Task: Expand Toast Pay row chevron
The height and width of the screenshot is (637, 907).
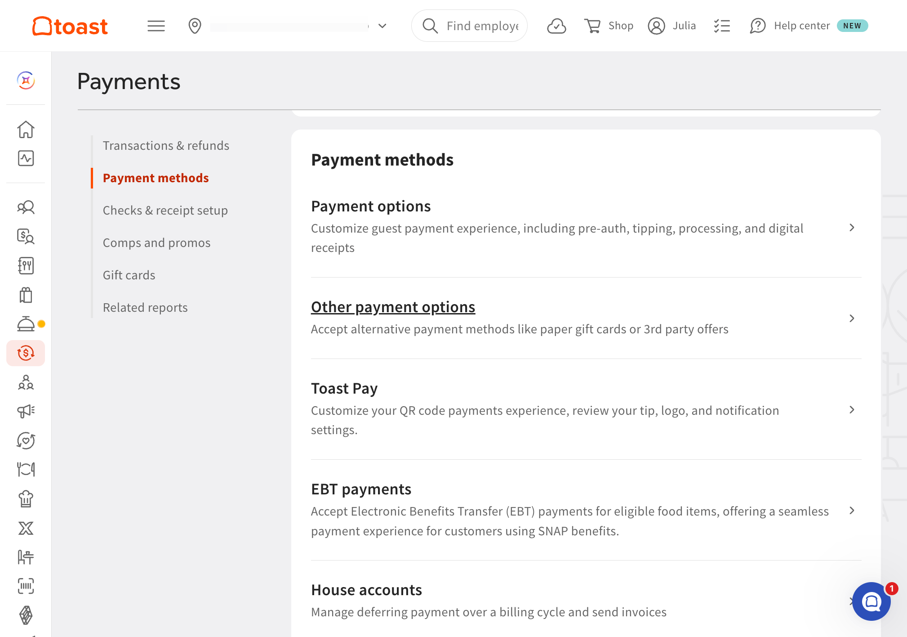Action: (x=852, y=410)
